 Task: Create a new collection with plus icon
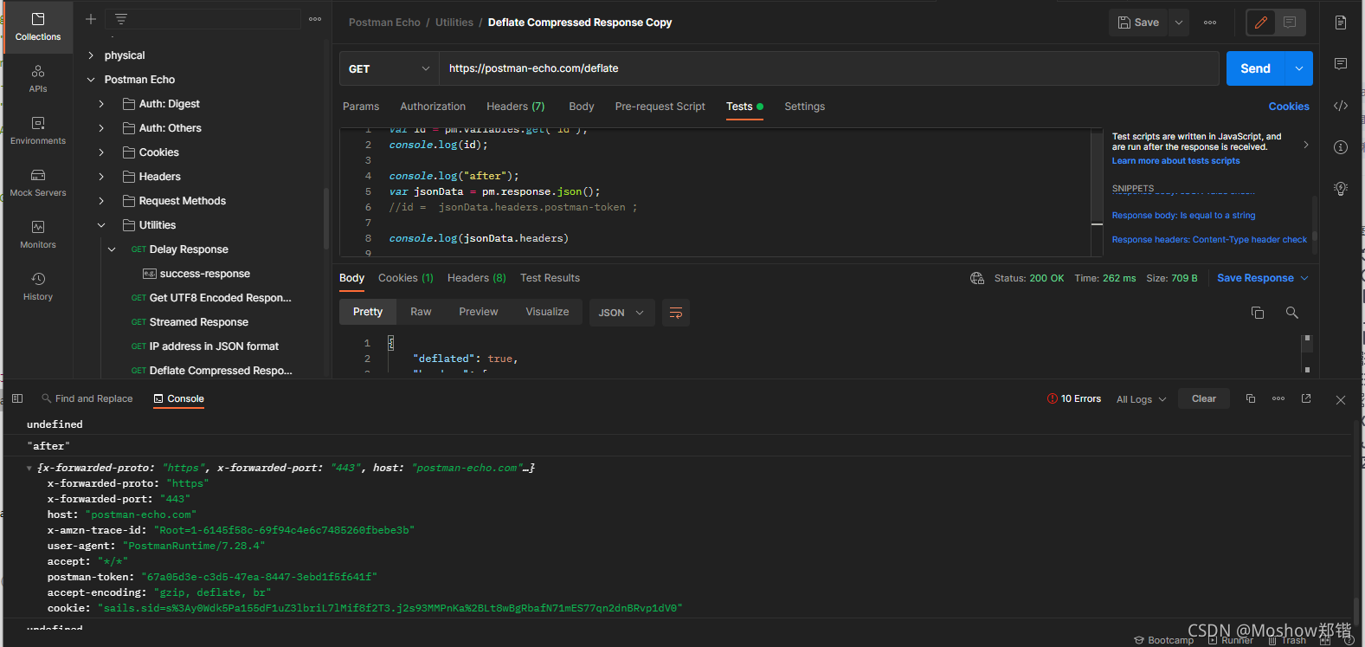pos(91,19)
